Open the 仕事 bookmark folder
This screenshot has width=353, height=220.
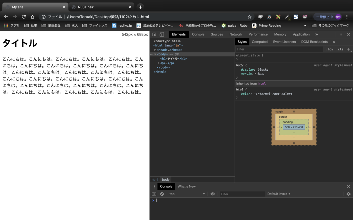coord(31,26)
